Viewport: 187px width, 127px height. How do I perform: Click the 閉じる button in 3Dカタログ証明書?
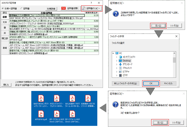6,85
